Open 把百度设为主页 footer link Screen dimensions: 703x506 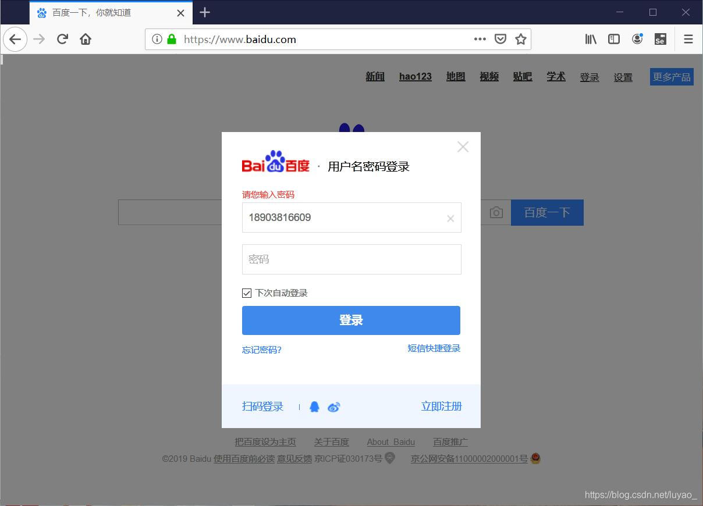click(x=265, y=442)
